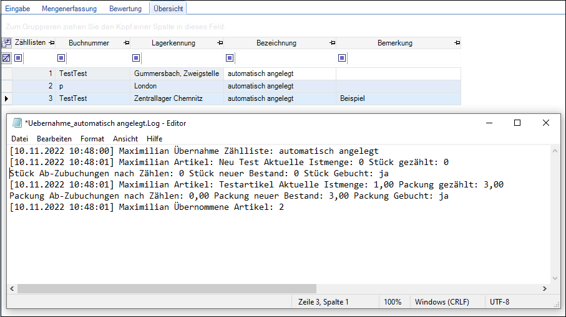Pin the Lagerkennung column
The image size is (566, 317).
click(220, 43)
